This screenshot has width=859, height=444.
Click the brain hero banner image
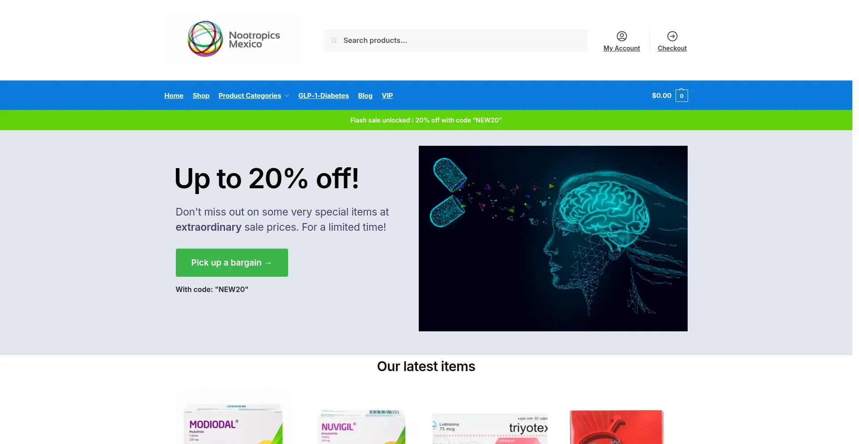point(553,238)
